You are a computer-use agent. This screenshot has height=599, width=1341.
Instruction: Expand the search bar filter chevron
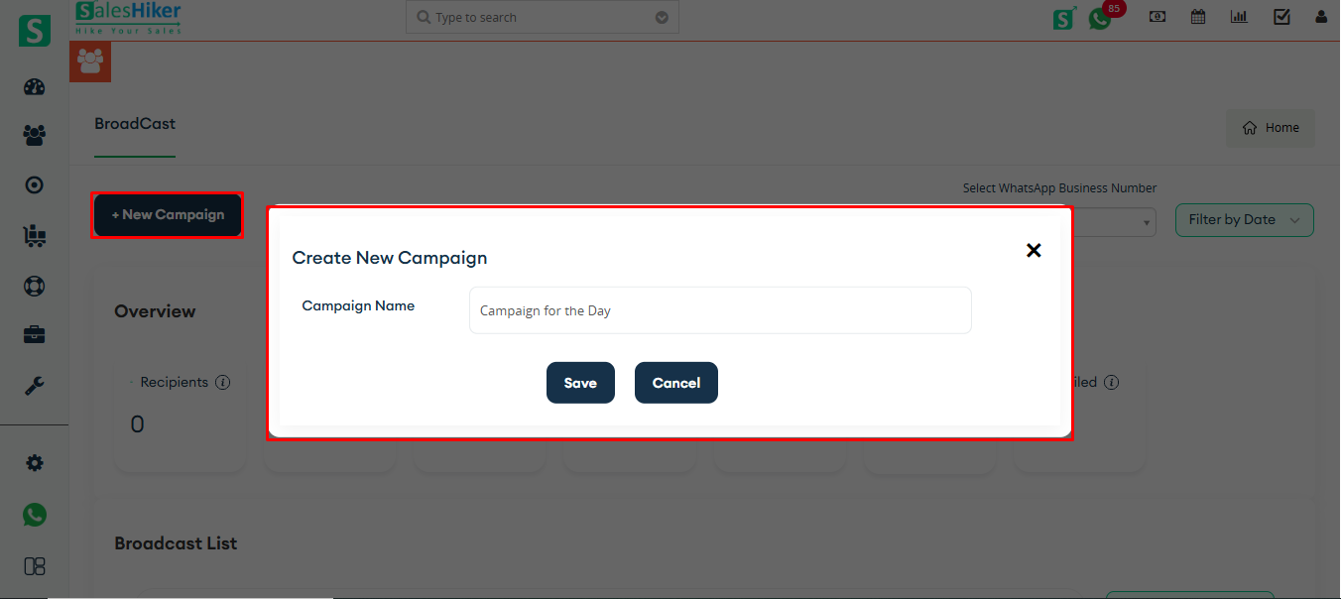coord(662,17)
